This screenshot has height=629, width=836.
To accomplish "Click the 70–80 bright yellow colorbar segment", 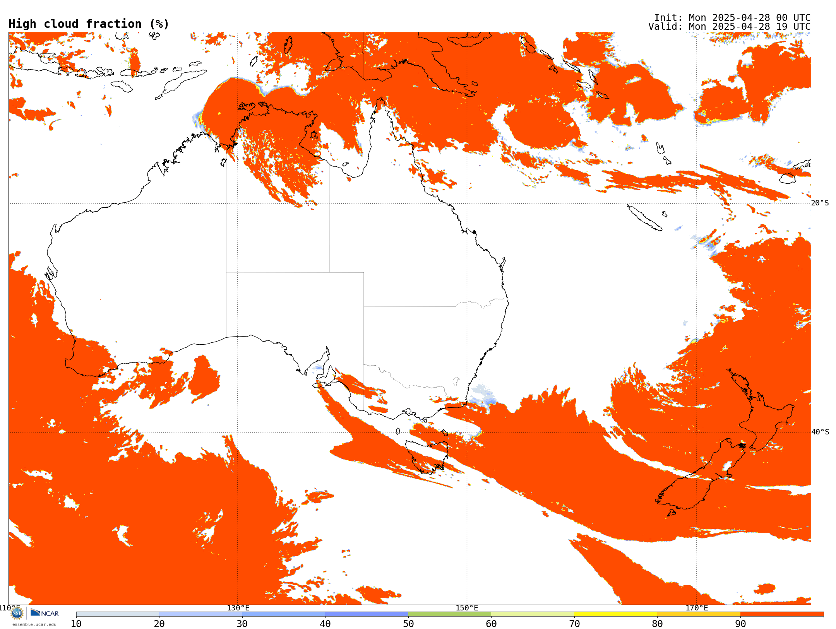I will (616, 614).
